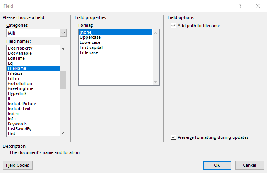Click the Field Codes button
Screen dimensions: 267x173
[x=17, y=165]
